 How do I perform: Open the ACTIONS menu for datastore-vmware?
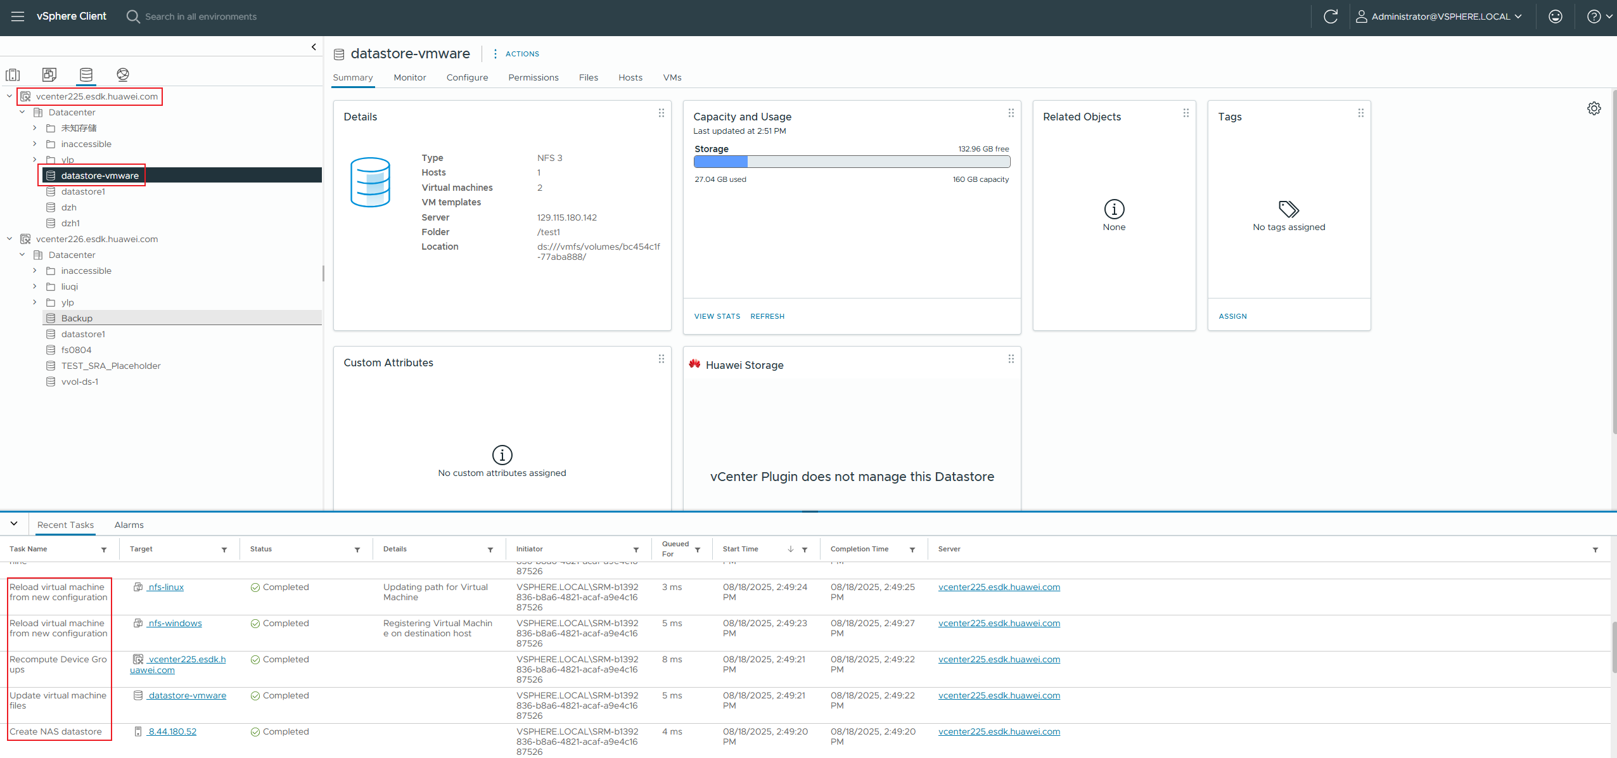(x=516, y=54)
